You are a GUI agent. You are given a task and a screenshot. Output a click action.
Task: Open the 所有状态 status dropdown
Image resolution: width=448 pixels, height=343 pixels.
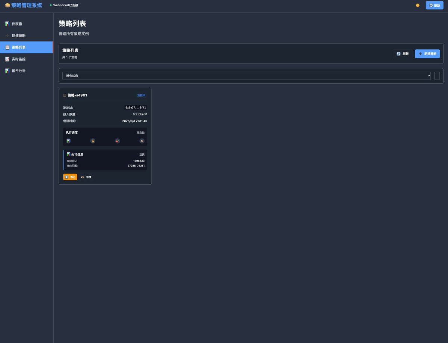246,75
